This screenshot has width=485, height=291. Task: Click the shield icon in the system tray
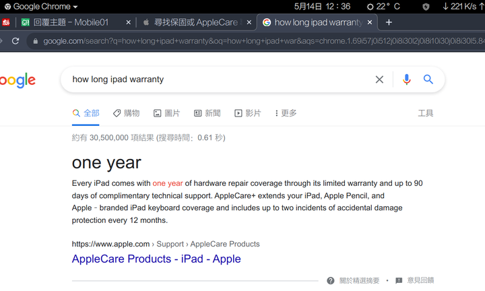pos(426,7)
